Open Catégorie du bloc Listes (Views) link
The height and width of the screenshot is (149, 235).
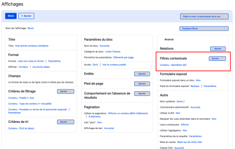coord(113,51)
